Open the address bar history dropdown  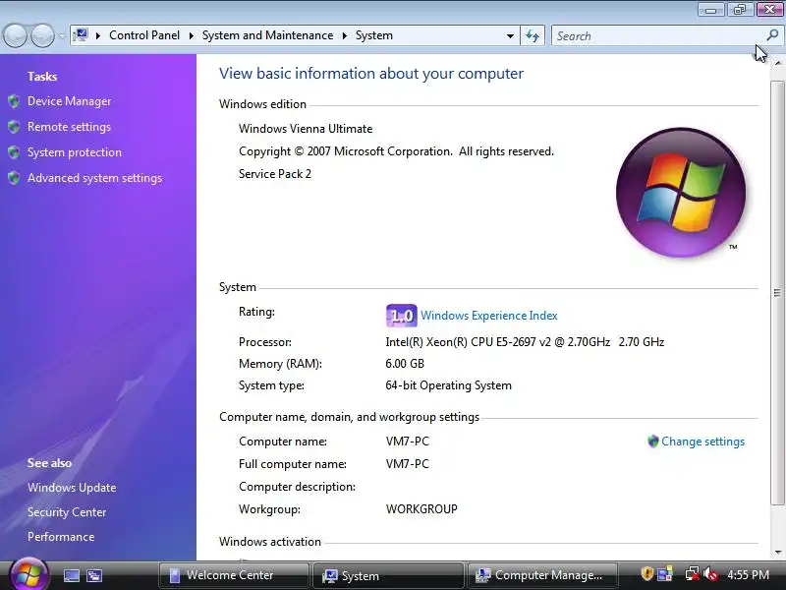pyautogui.click(x=510, y=36)
